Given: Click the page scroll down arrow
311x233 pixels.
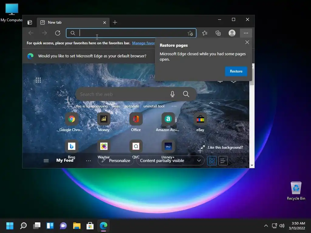Looking at the screenshot, I should coord(252,165).
